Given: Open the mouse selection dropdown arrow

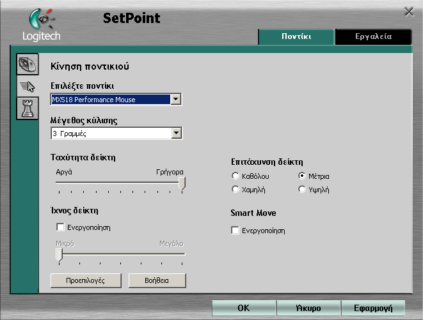Looking at the screenshot, I should tap(176, 99).
